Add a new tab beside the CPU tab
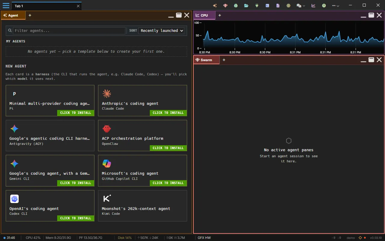The width and height of the screenshot is (385, 241). coord(220,15)
